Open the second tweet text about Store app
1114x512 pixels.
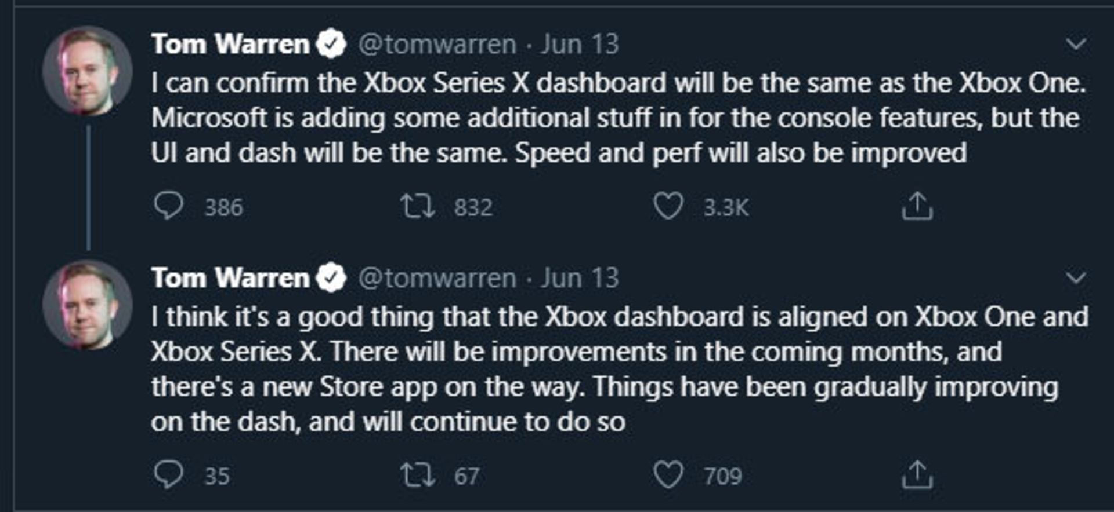[x=620, y=369]
